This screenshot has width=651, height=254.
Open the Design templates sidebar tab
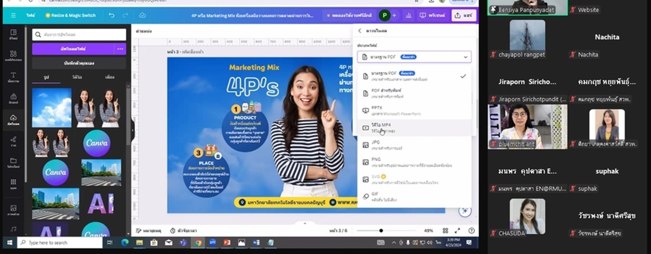click(x=13, y=34)
